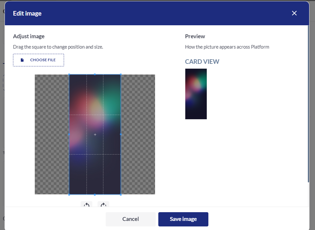Click the checkered area right of image
The image size is (315, 230).
tap(138, 134)
